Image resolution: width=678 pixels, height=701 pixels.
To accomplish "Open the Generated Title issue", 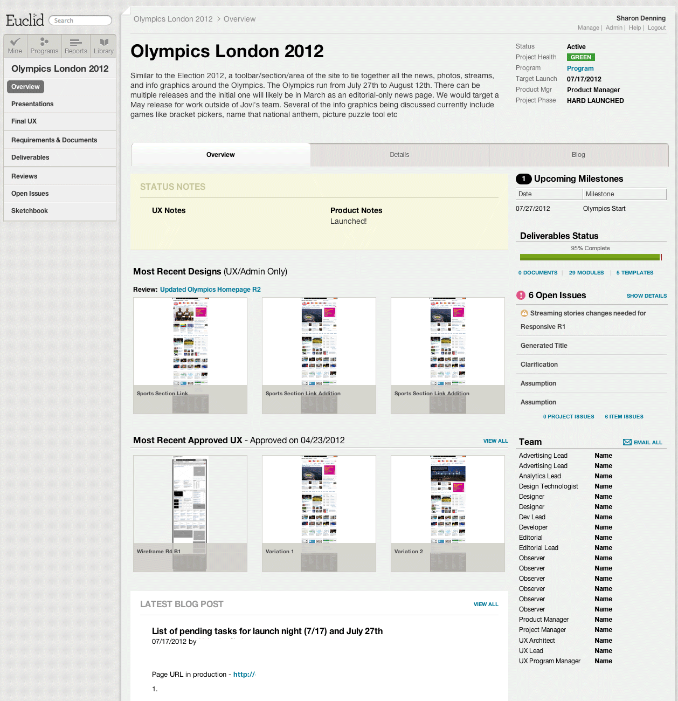I will 544,346.
